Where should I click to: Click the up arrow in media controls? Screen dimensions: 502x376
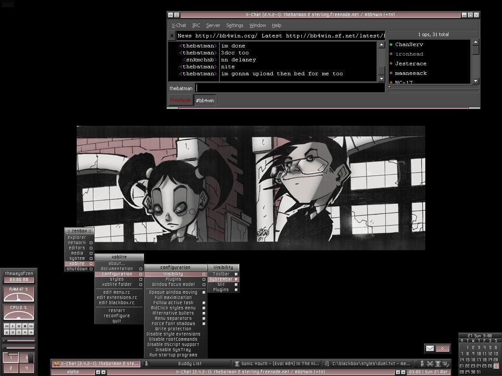(25, 332)
